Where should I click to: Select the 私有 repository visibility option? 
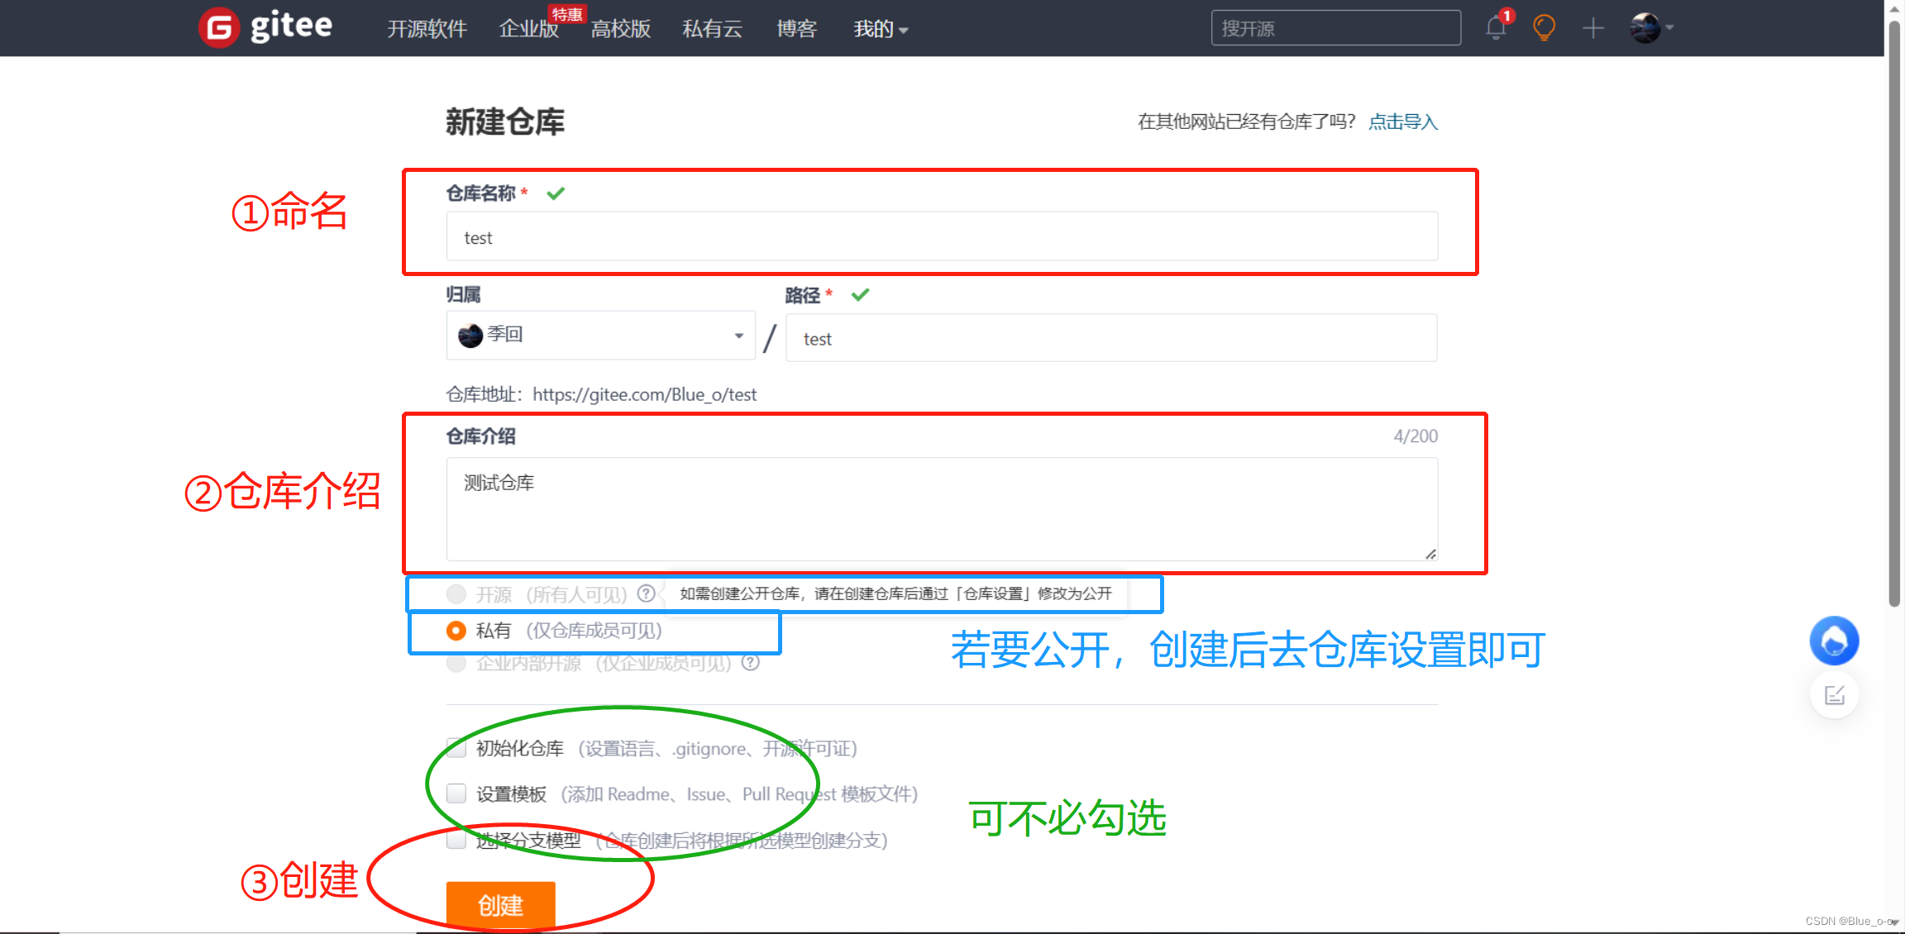point(456,630)
